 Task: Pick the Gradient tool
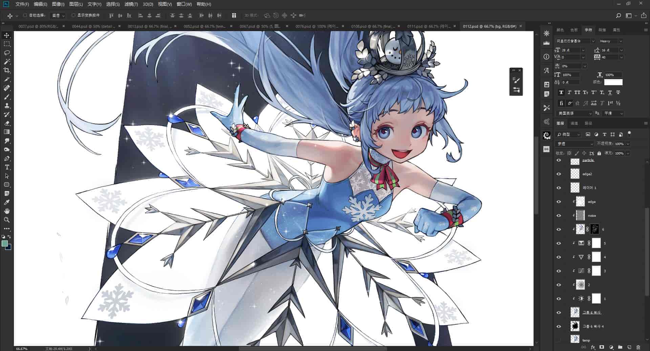pyautogui.click(x=7, y=132)
